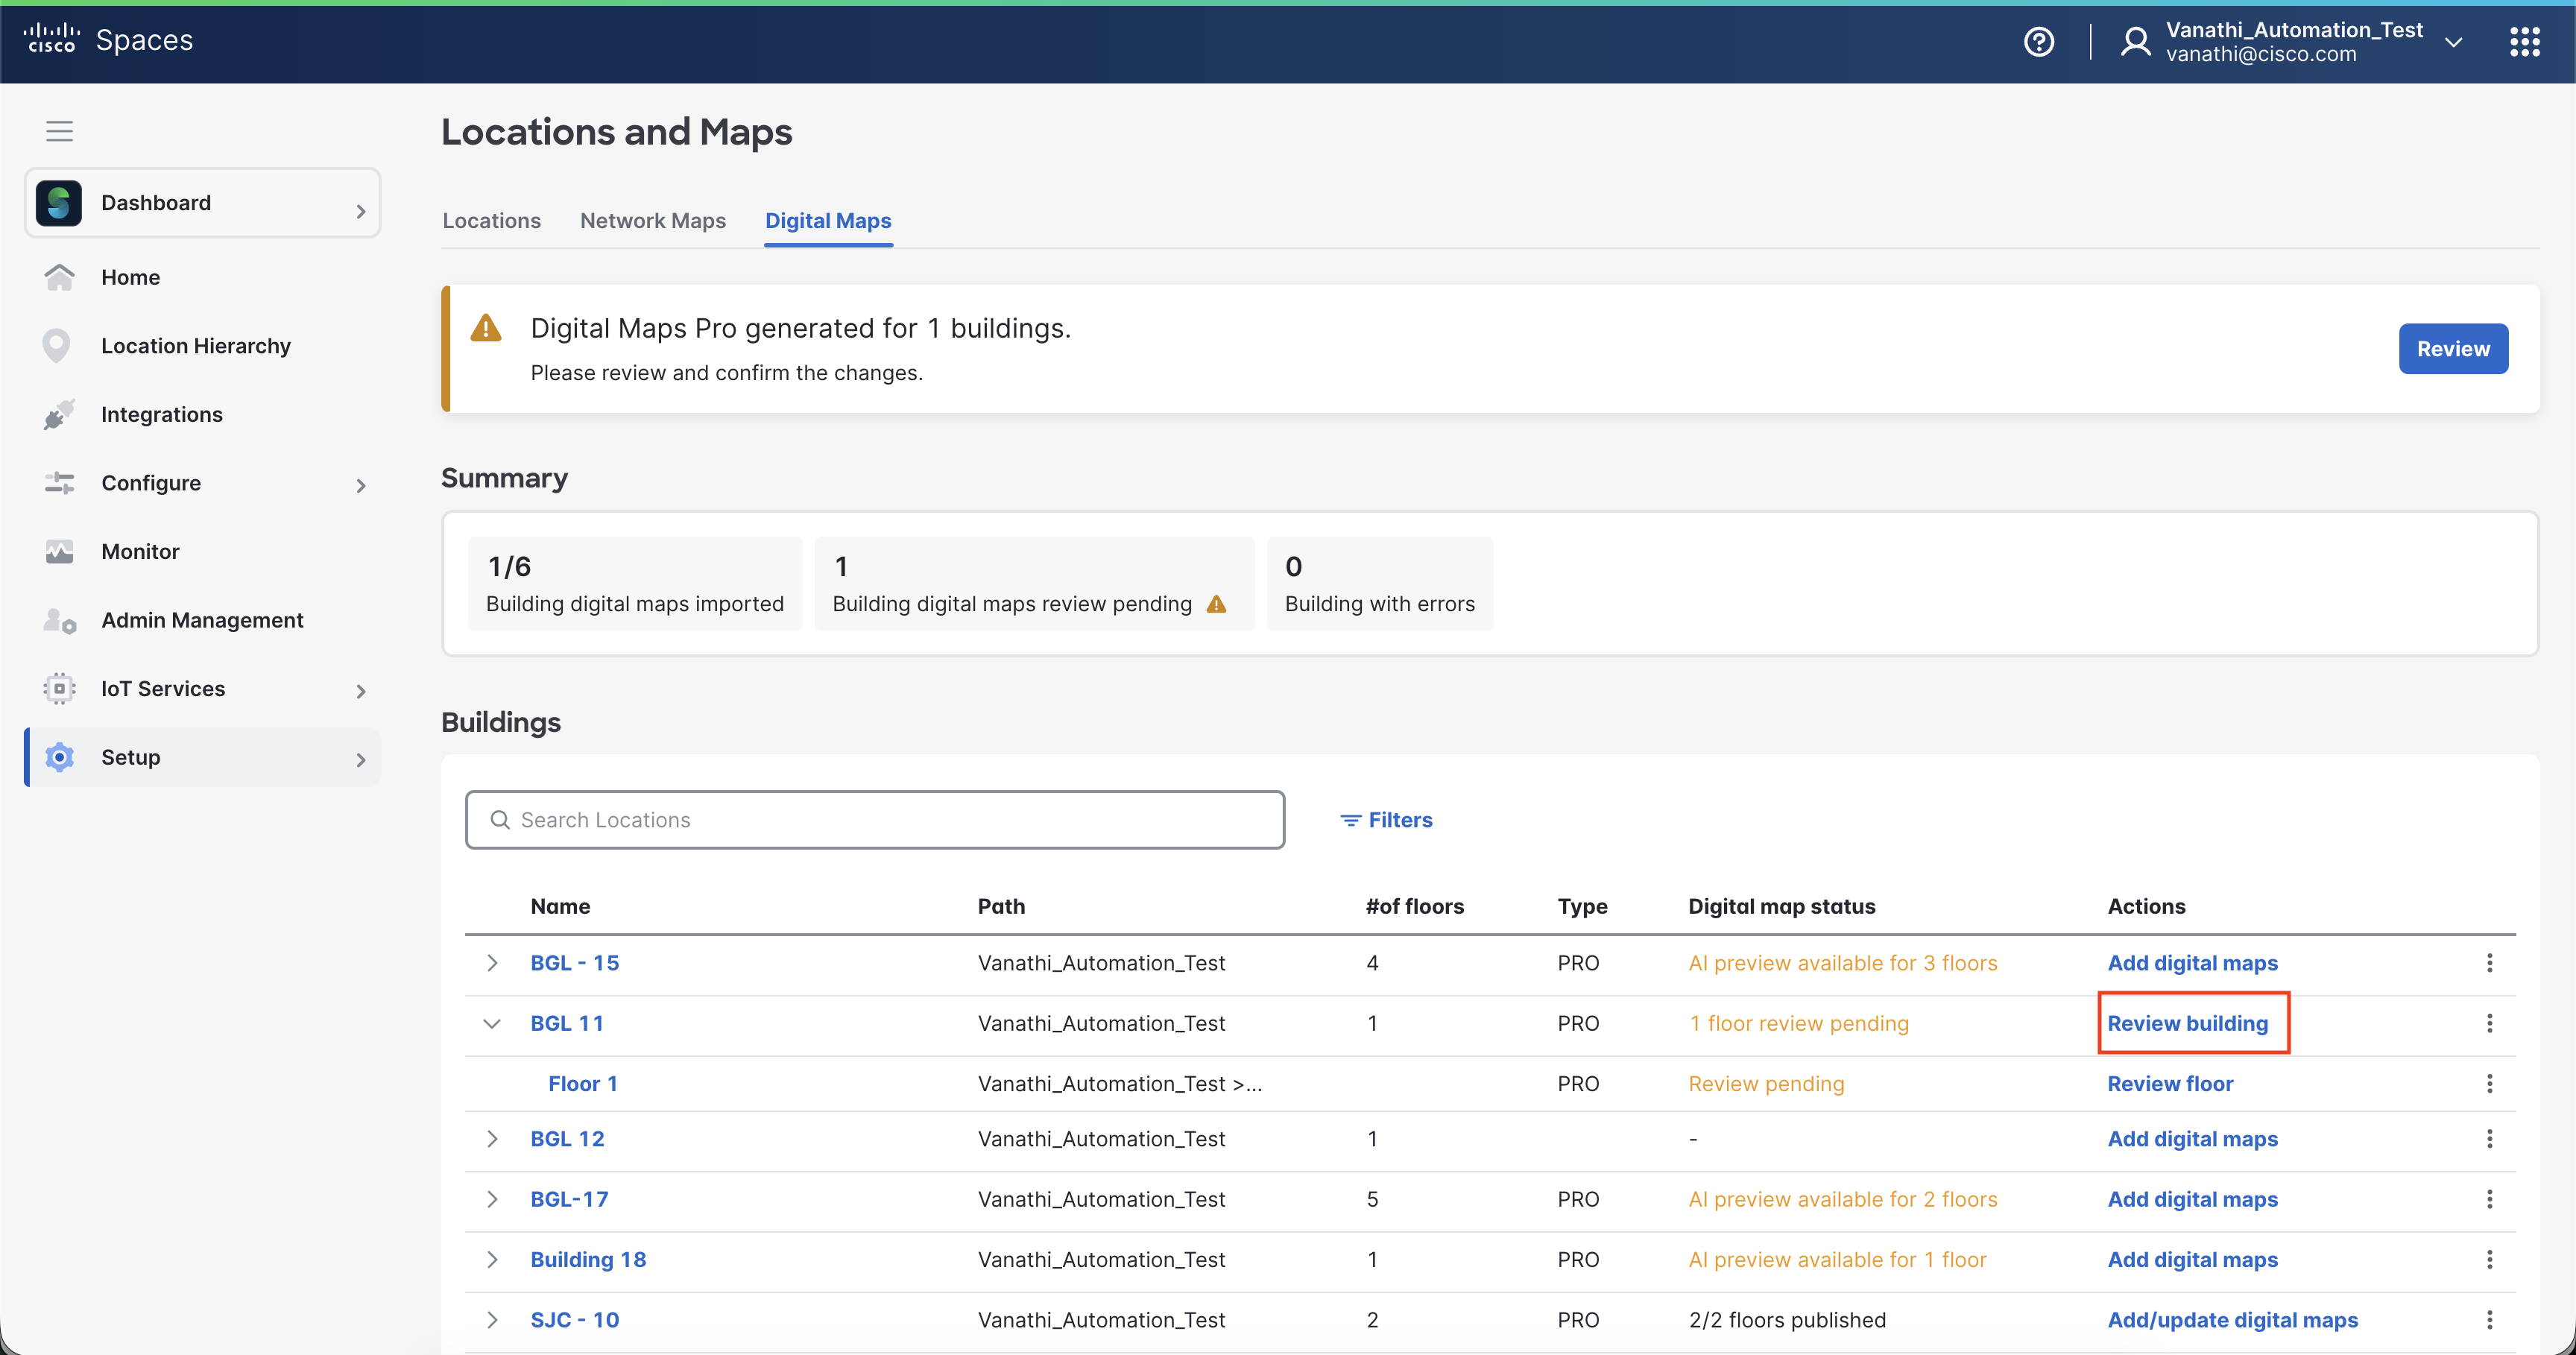Viewport: 2576px width, 1355px height.
Task: Open Monitor from the sidebar
Action: [x=140, y=551]
